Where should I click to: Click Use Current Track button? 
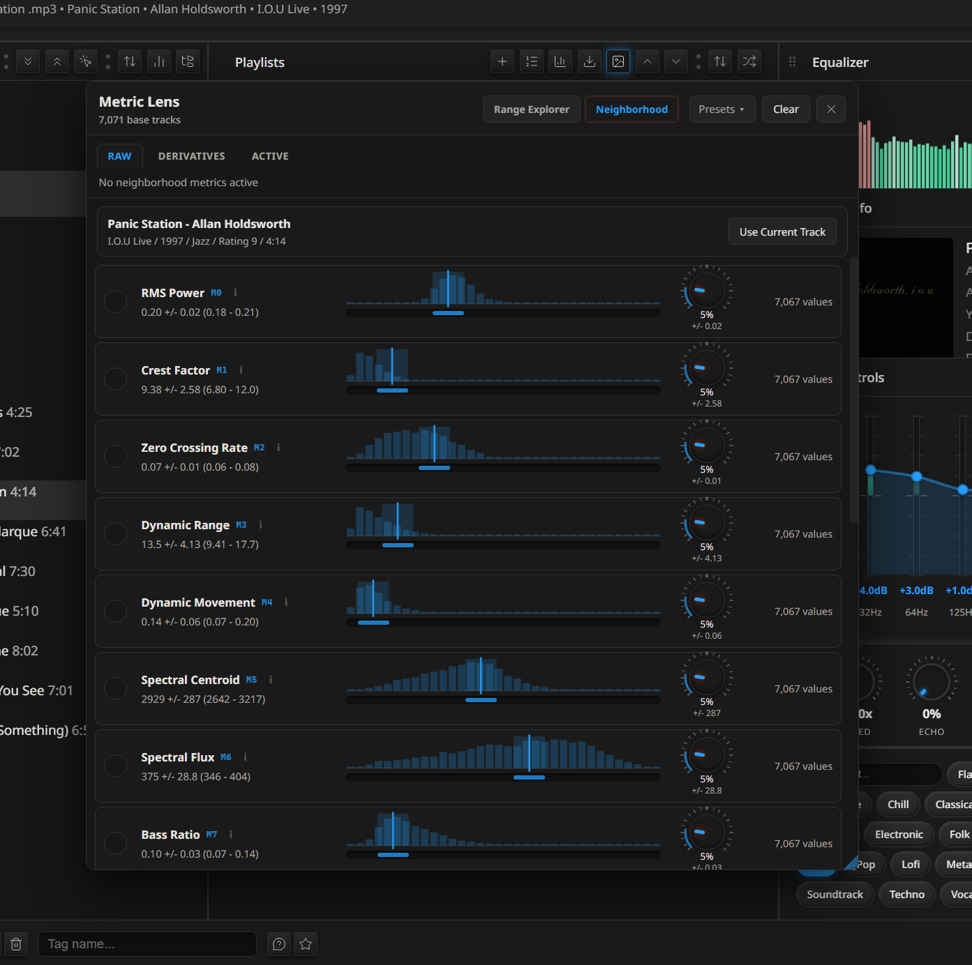782,231
